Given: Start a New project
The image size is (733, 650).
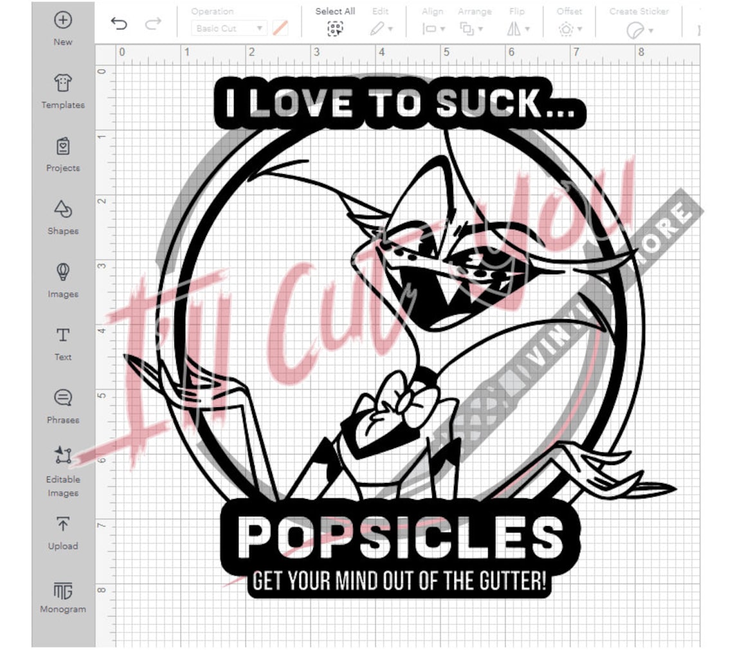Looking at the screenshot, I should point(62,26).
